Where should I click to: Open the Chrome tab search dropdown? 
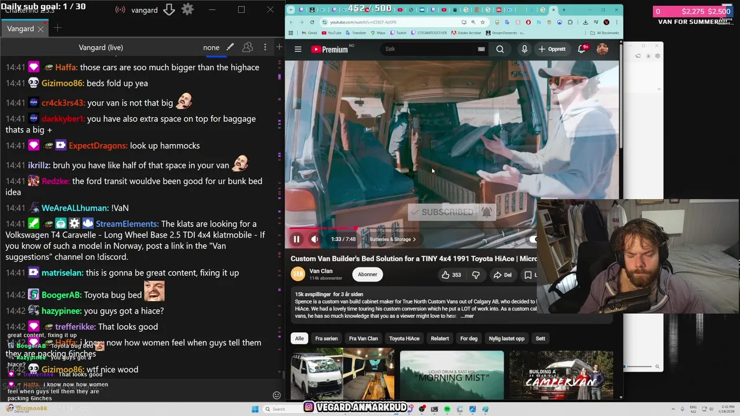291,10
